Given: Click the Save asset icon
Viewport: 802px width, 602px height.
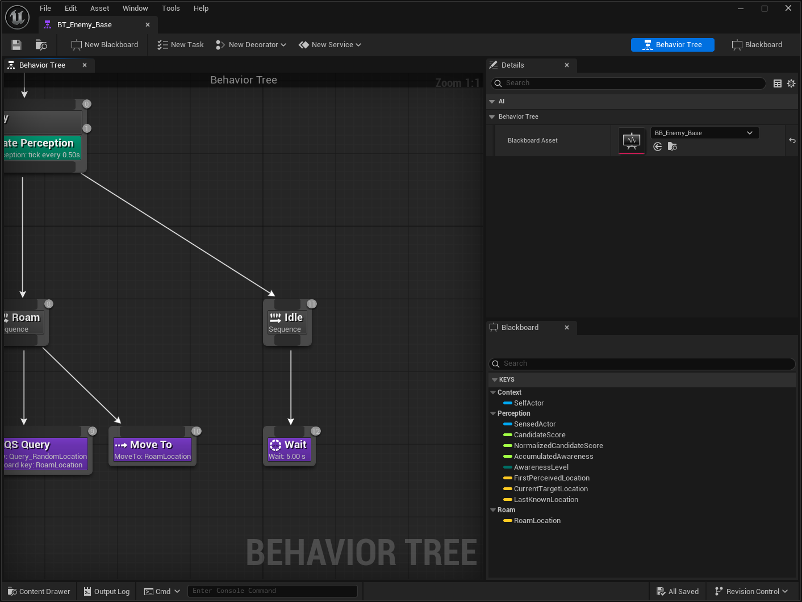Looking at the screenshot, I should 15,44.
